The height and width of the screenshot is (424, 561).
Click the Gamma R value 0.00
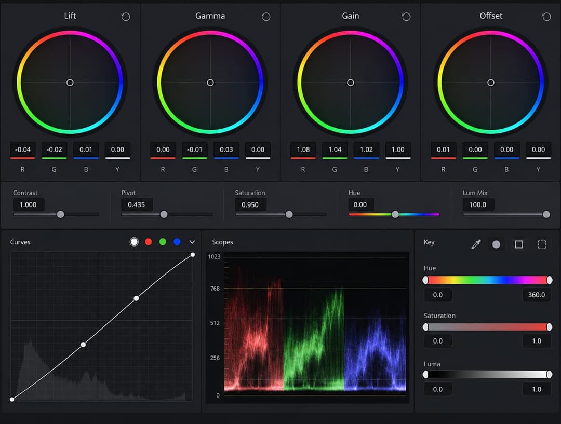(x=163, y=149)
